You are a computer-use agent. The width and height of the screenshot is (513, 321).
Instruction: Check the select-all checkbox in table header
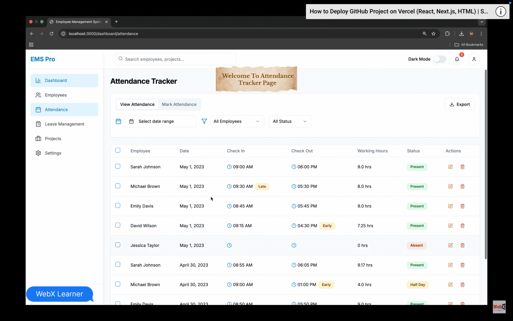tap(118, 150)
